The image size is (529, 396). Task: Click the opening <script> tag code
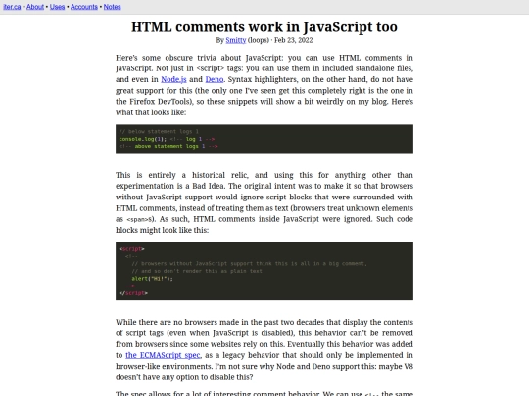click(x=131, y=249)
